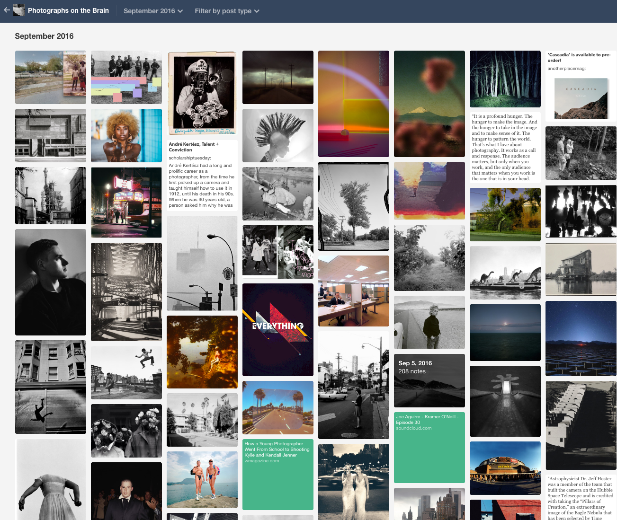This screenshot has width=617, height=520.
Task: Open the green tree with yellow foliage photo
Action: [x=505, y=214]
